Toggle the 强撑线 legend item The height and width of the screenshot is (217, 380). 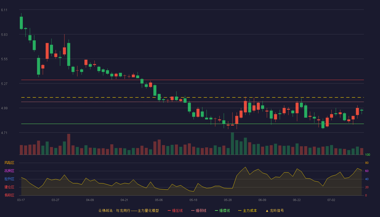point(222,210)
